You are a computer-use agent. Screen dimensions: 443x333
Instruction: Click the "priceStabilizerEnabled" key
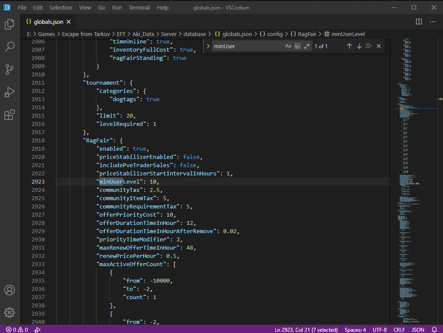[x=136, y=157]
